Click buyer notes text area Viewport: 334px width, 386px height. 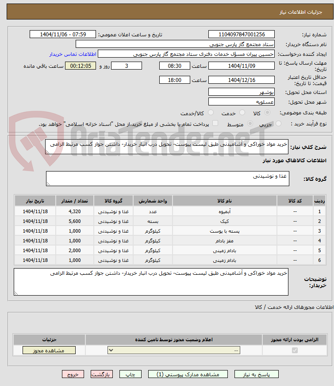(151, 282)
